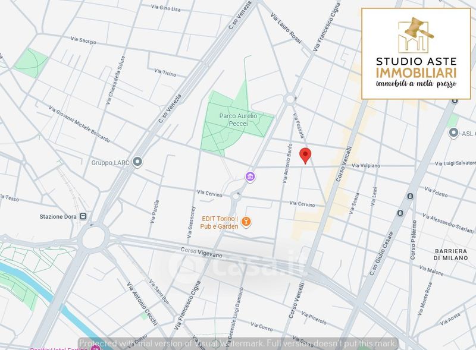Open the EDIT Torino pub cocktail icon

(x=246, y=222)
